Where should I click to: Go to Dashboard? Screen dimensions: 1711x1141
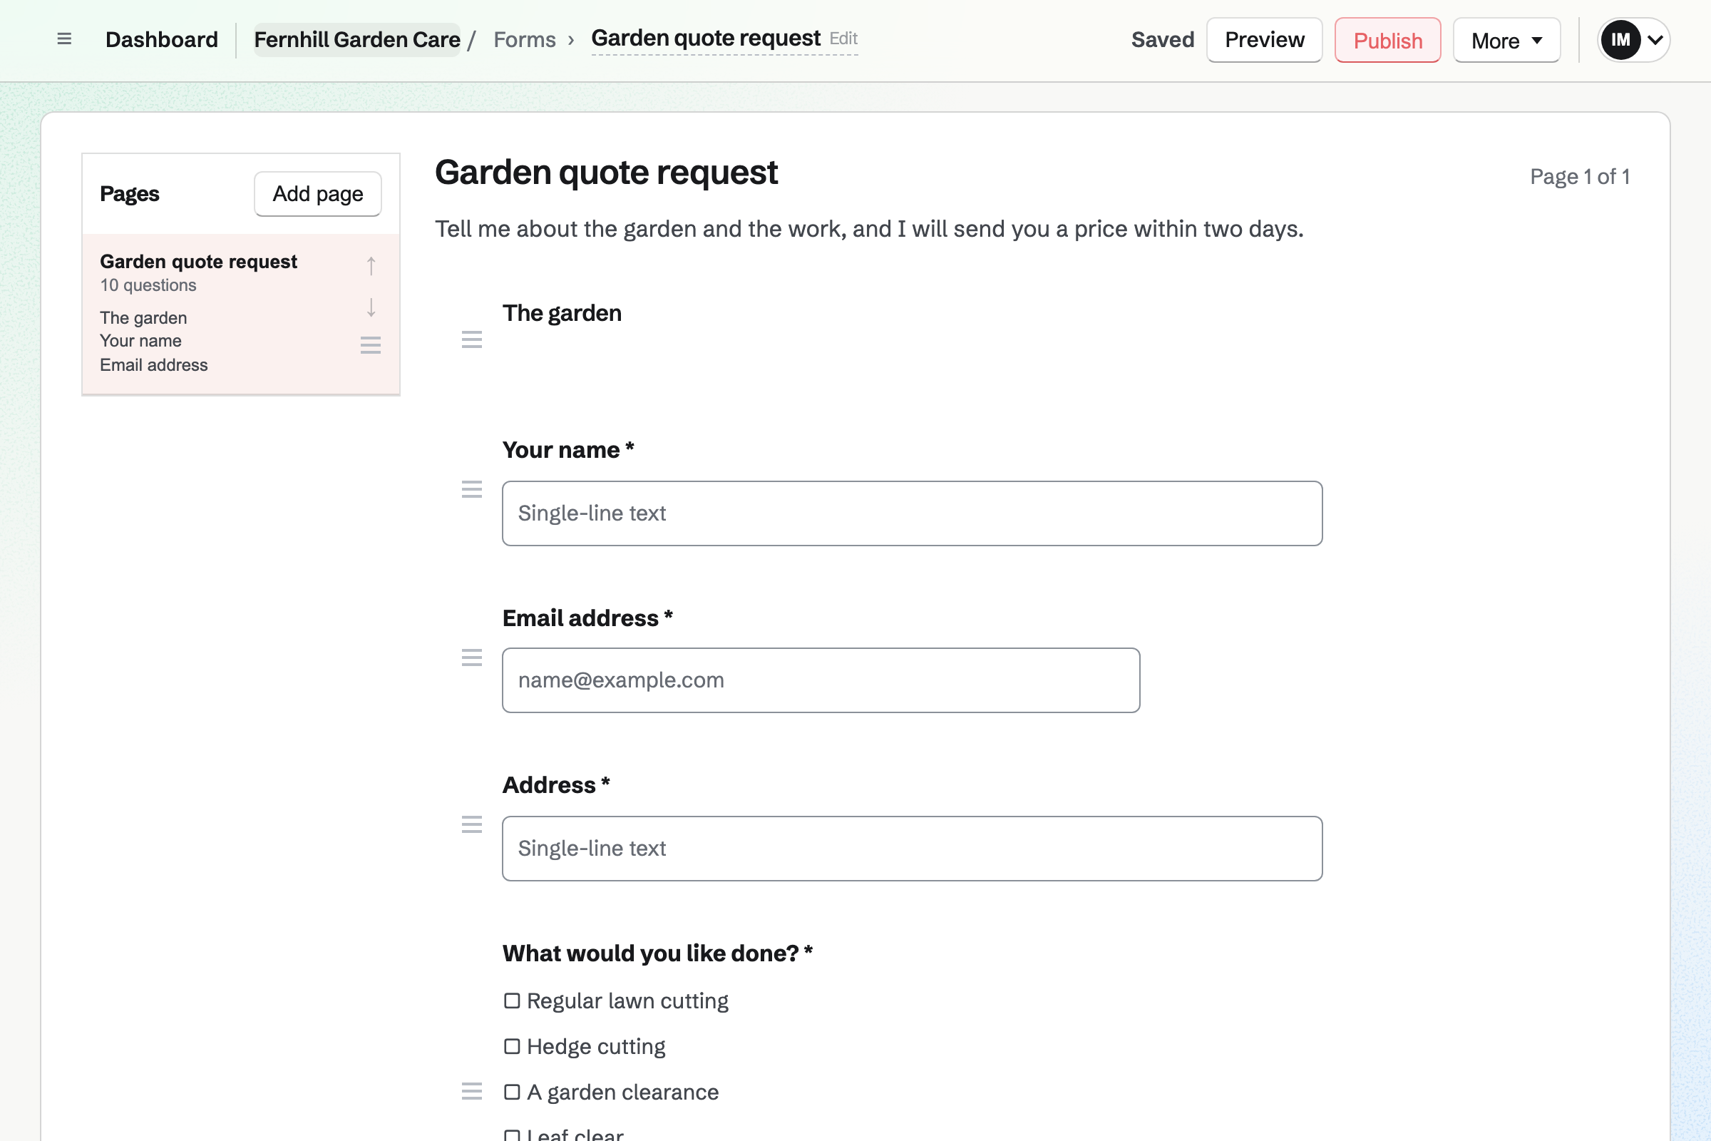162,39
